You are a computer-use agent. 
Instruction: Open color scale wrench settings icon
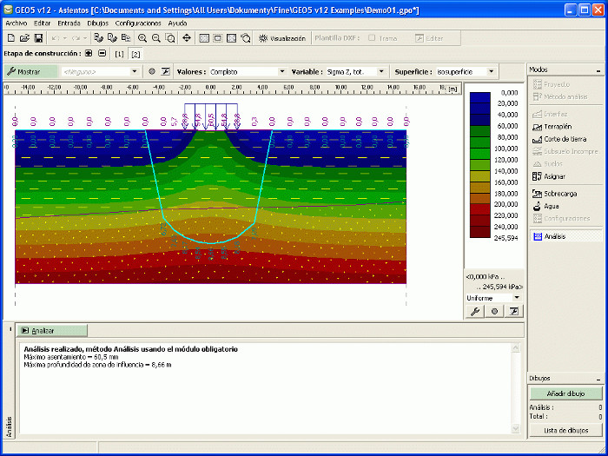[x=475, y=311]
